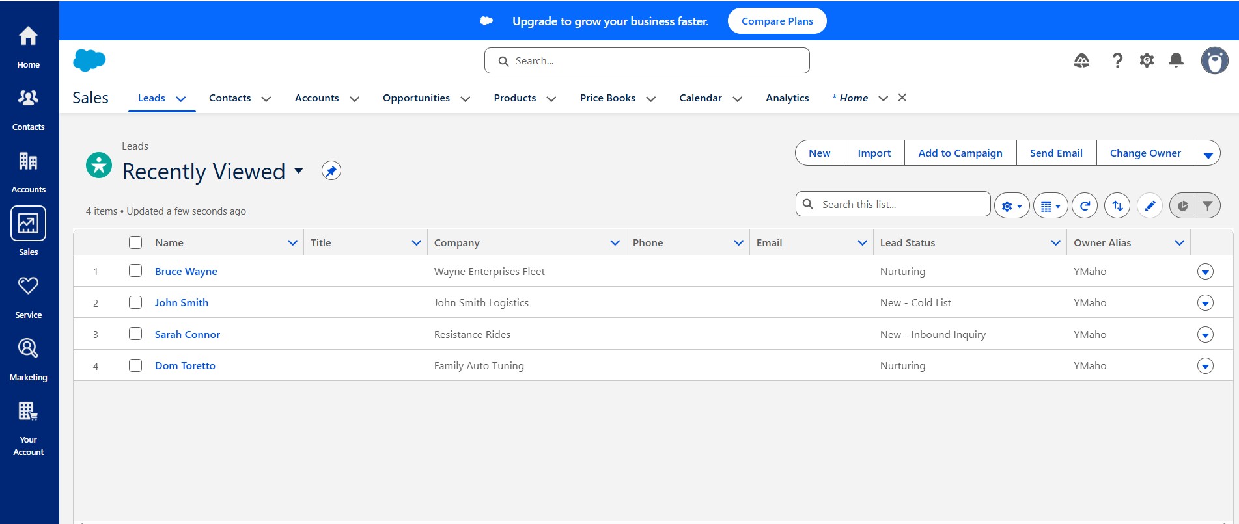
Task: Tick the select-all checkbox in header
Action: point(135,242)
